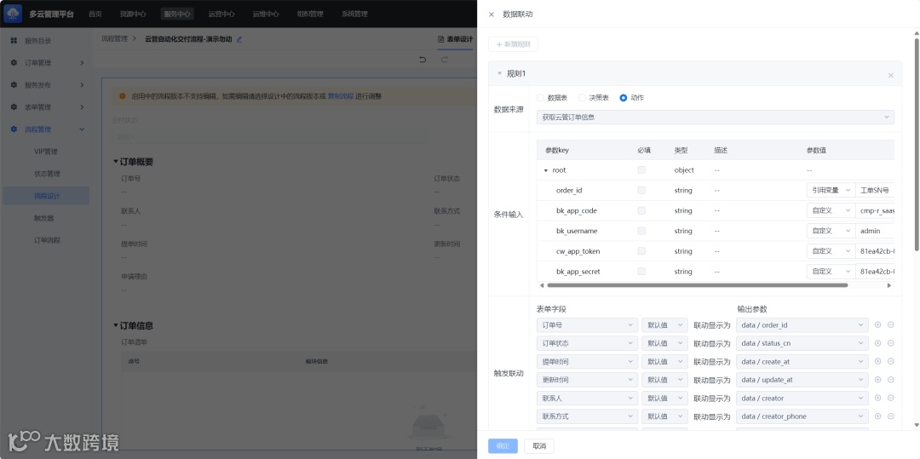Add a row after the 联系人 linkage row
Screen dimensions: 920x459
[x=877, y=398]
